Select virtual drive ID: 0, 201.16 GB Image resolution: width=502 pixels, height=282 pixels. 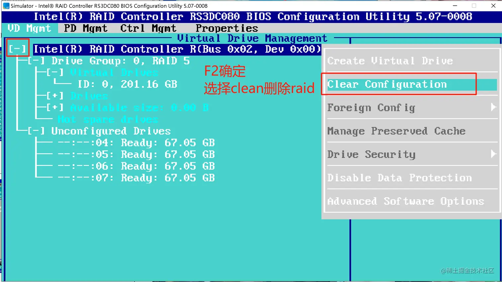tap(127, 84)
